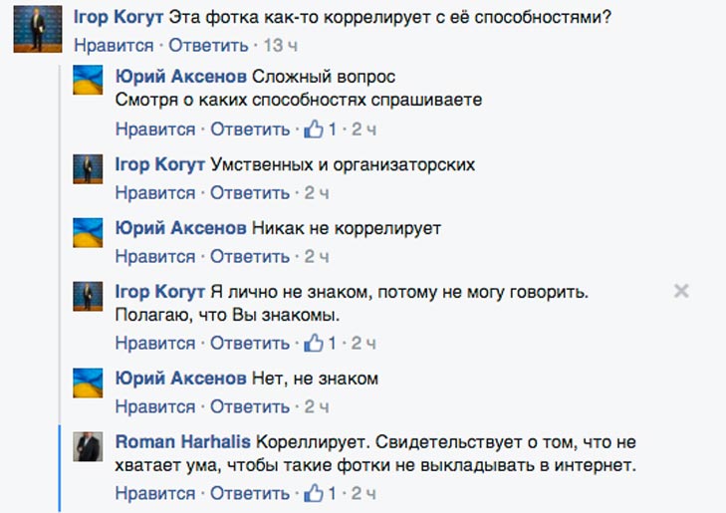Open the Roman Harhalis profile name link
This screenshot has width=726, height=513.
point(182,441)
